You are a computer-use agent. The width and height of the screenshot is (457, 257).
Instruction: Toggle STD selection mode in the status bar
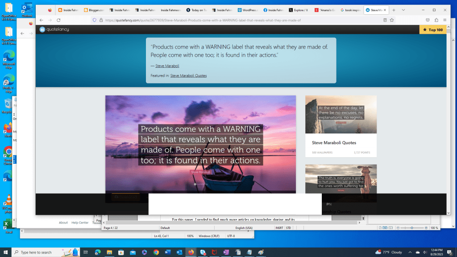[x=288, y=228]
